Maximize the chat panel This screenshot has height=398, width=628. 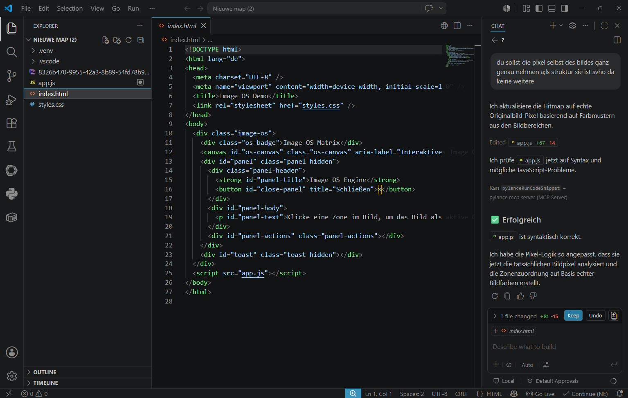point(604,25)
